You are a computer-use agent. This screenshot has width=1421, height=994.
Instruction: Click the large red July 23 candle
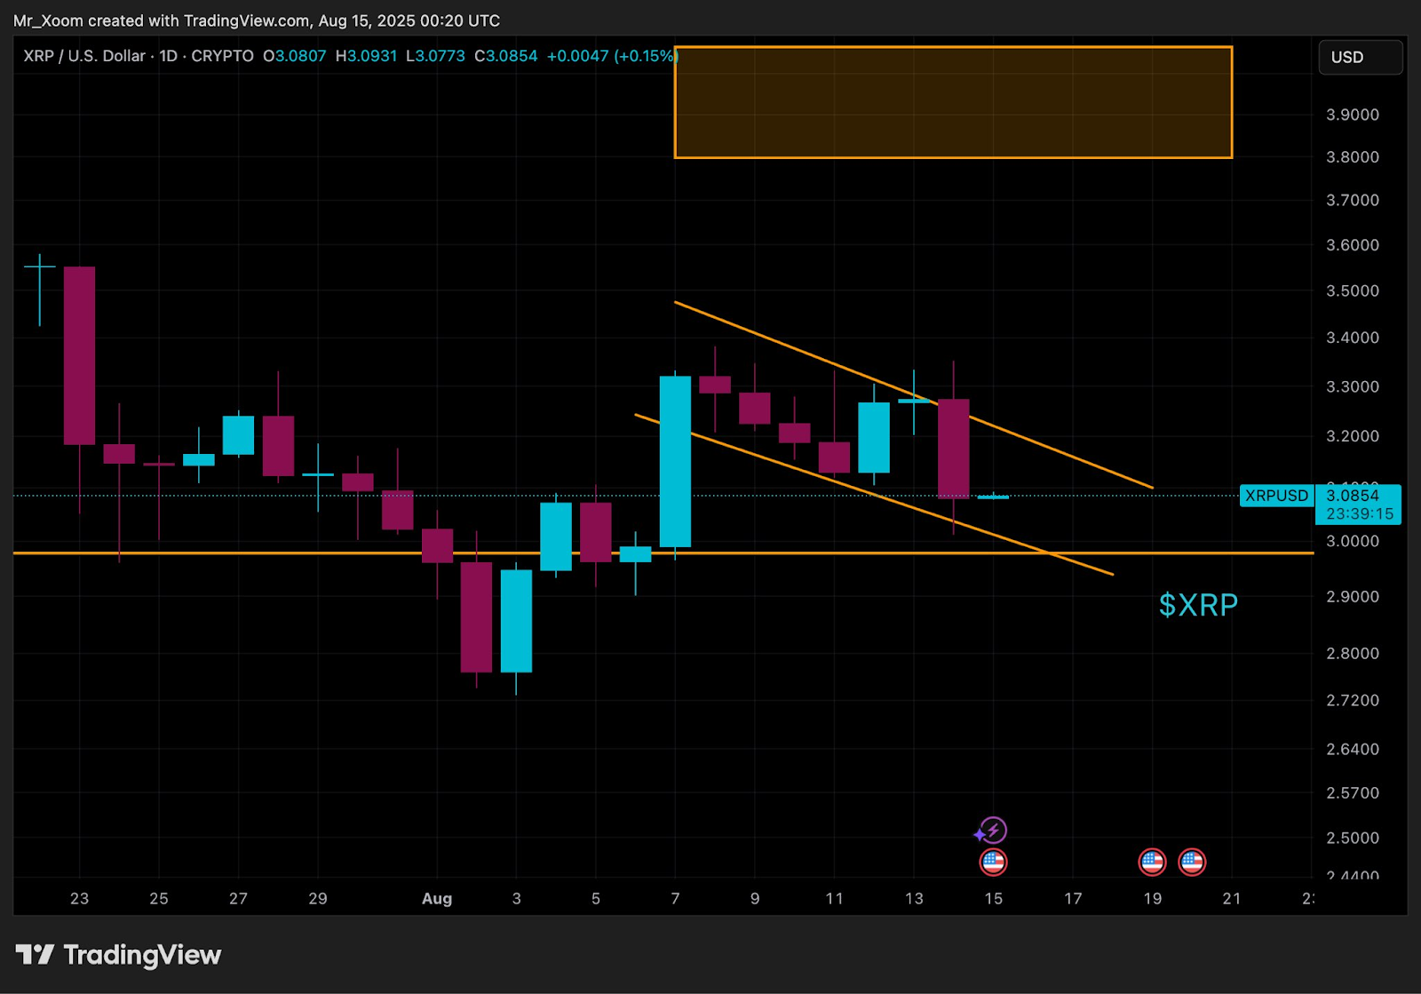tap(80, 355)
